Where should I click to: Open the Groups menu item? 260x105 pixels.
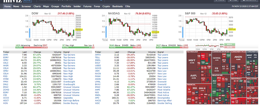(55, 6)
